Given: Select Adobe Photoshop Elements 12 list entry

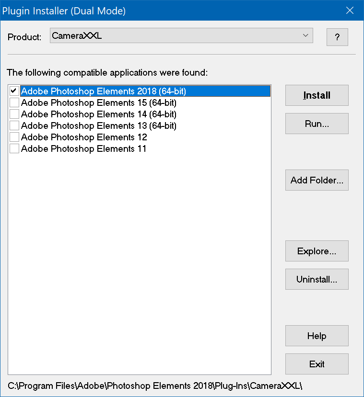Looking at the screenshot, I should [x=84, y=137].
